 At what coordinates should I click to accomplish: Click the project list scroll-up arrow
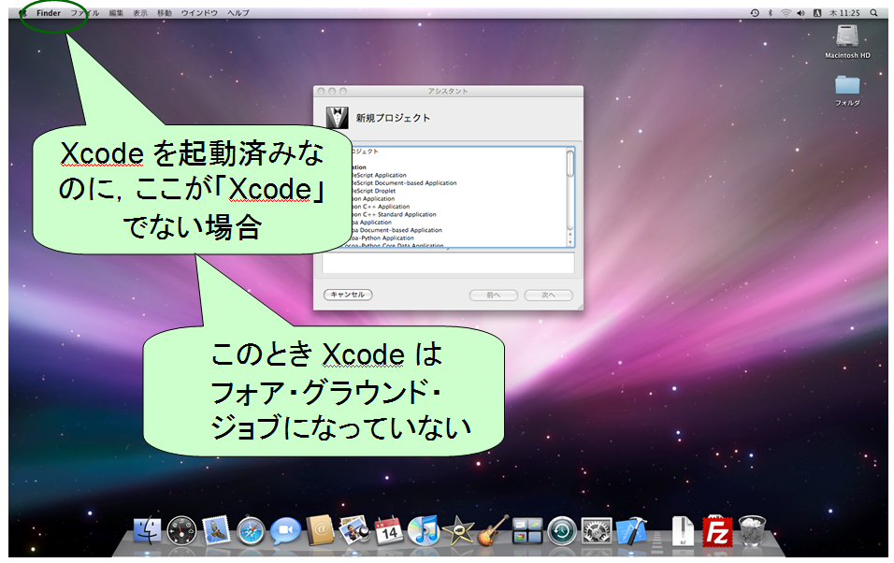pos(570,234)
